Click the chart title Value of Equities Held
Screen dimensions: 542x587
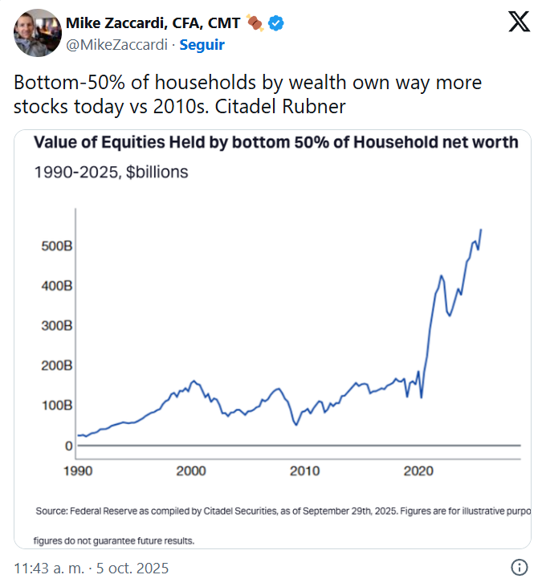tap(275, 143)
